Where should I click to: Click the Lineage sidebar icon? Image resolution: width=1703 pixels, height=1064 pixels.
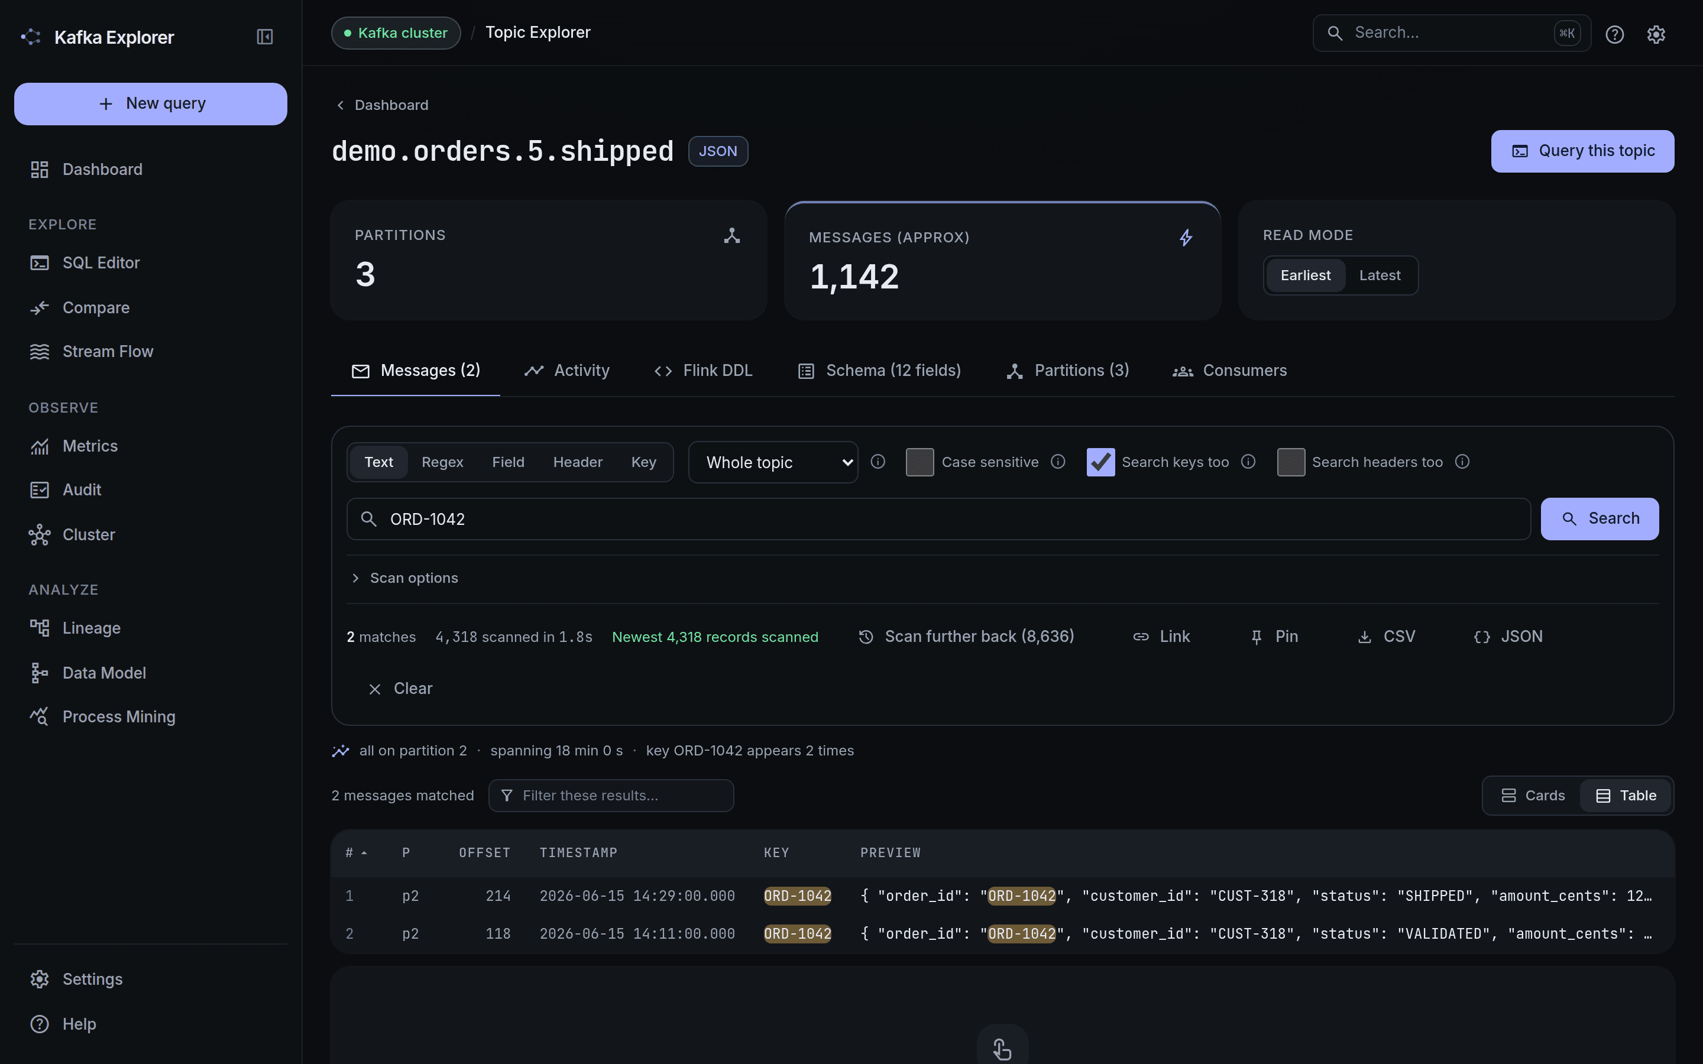tap(40, 628)
